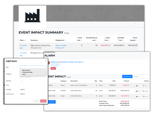This screenshot has height=116, width=154.
Task: Click A$120,000.00 avoided cost in summary table
Action: [119, 45]
